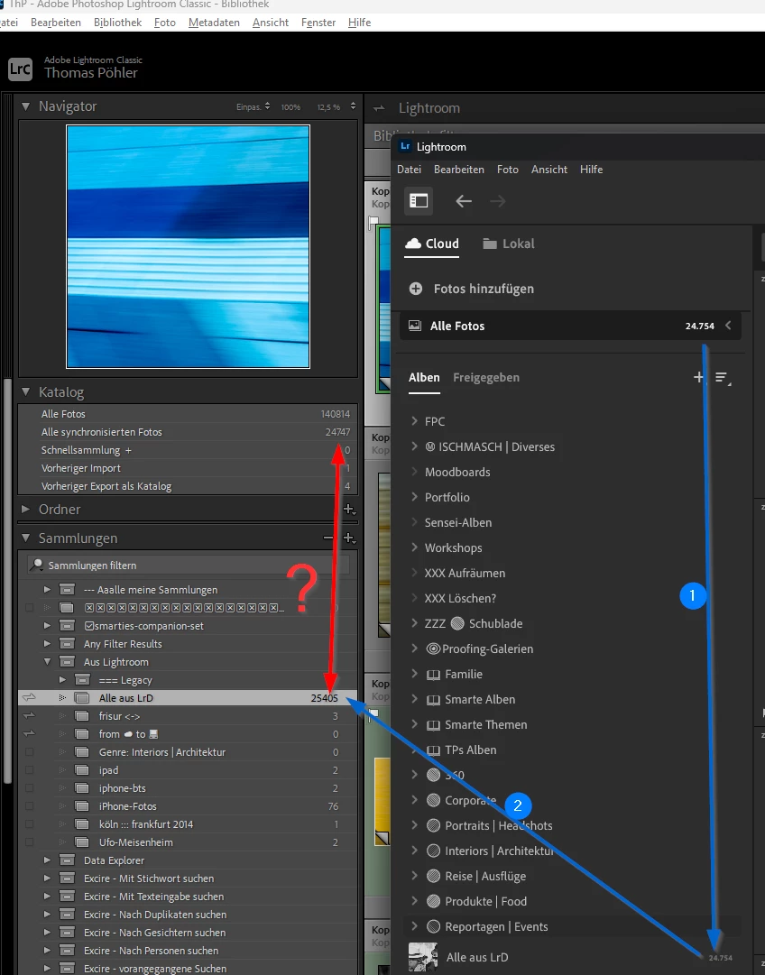Image resolution: width=765 pixels, height=975 pixels.
Task: Open the Reportagen | Events folder
Action: 488,926
